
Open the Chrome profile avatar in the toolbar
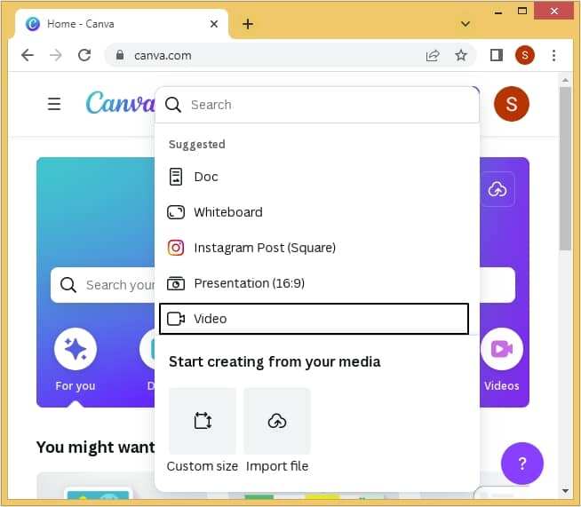[x=525, y=56]
